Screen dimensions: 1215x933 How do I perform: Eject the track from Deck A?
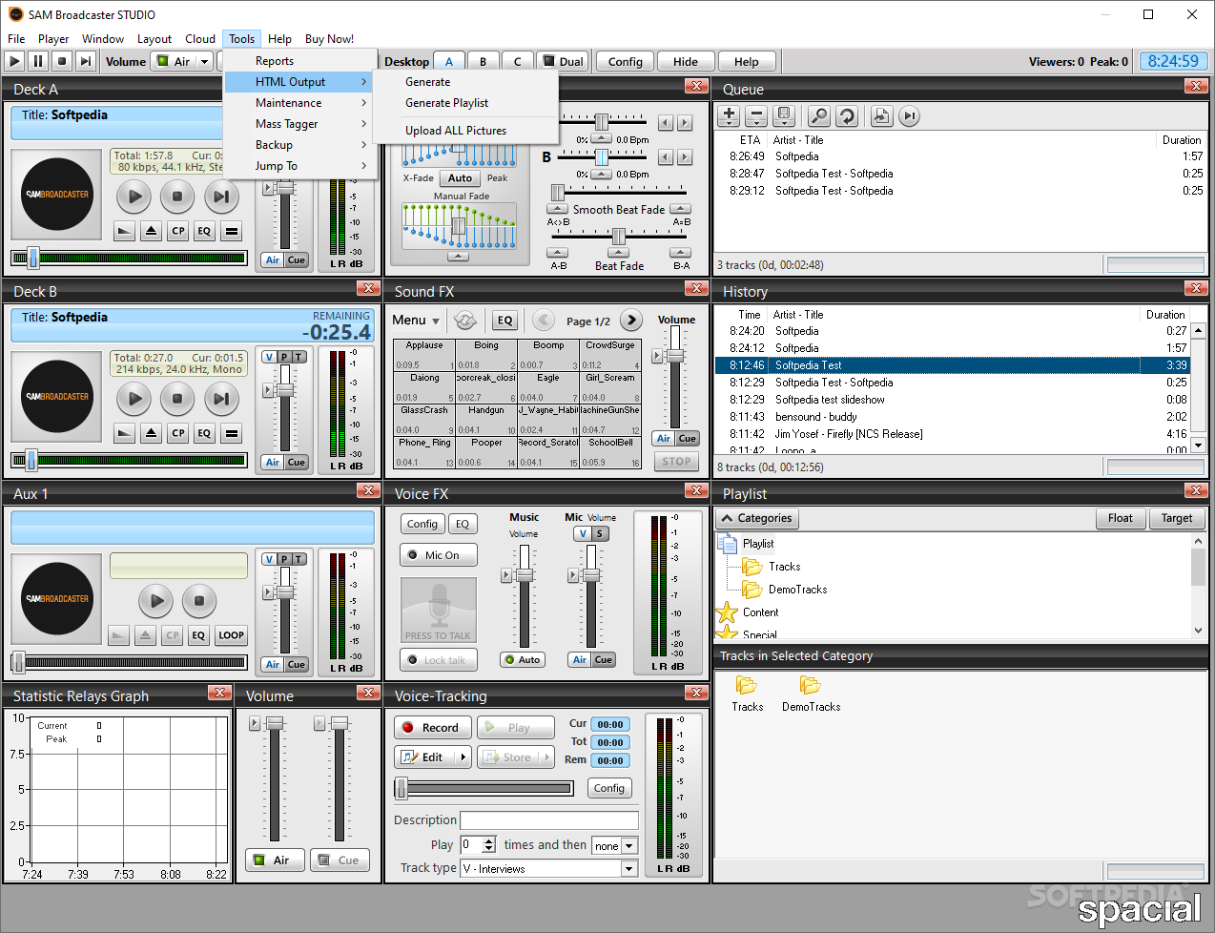151,231
